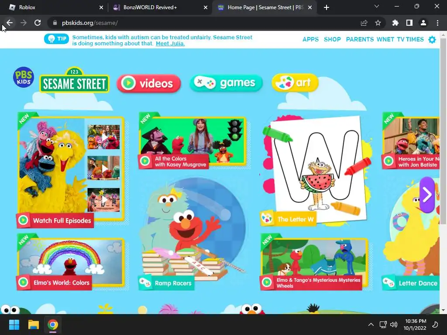The image size is (447, 335).
Task: Play second small episode thumbnail beside Big Bird
Action: [103, 168]
